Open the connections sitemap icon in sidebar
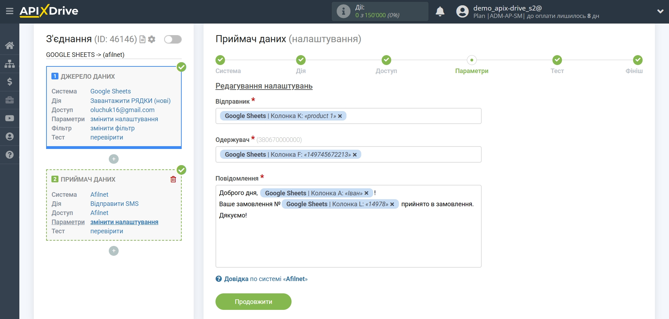This screenshot has width=669, height=319. 10,64
